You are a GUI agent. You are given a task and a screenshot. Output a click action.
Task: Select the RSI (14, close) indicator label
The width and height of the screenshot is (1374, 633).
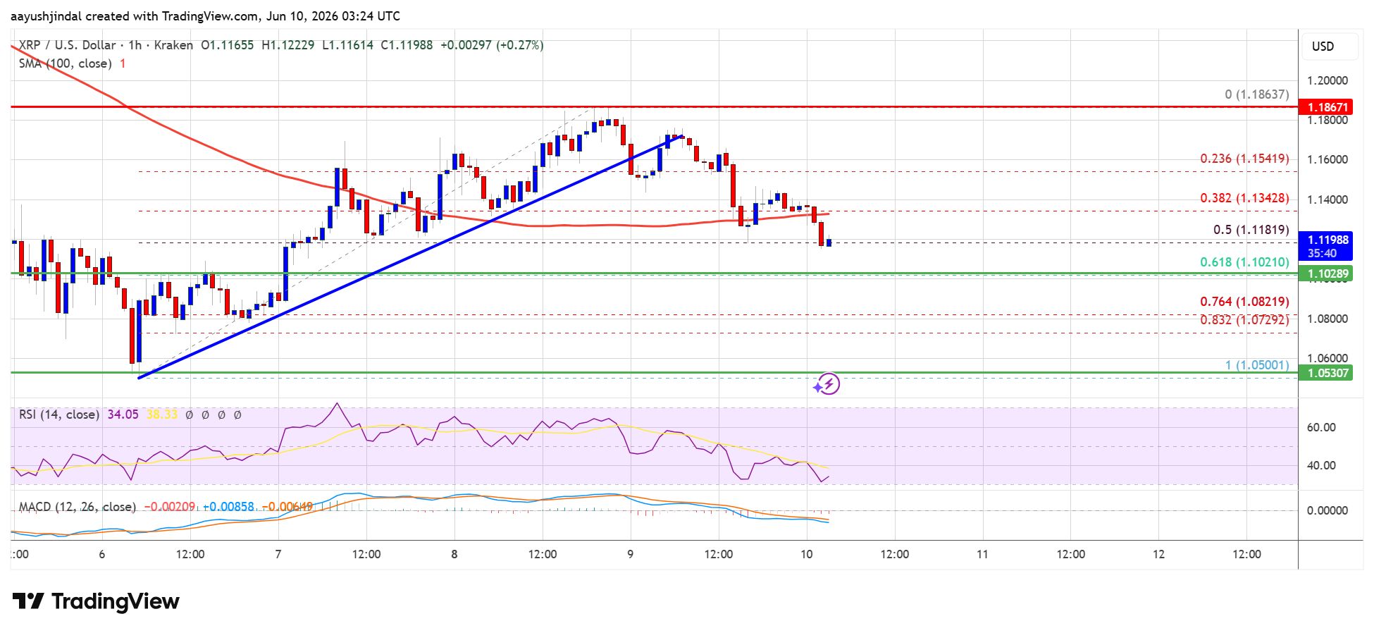pyautogui.click(x=59, y=414)
